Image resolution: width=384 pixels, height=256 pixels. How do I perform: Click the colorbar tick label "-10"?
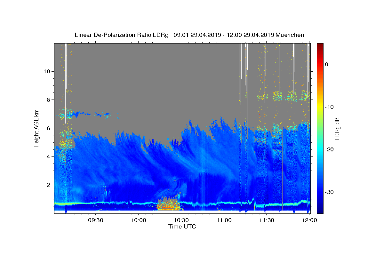point(329,107)
